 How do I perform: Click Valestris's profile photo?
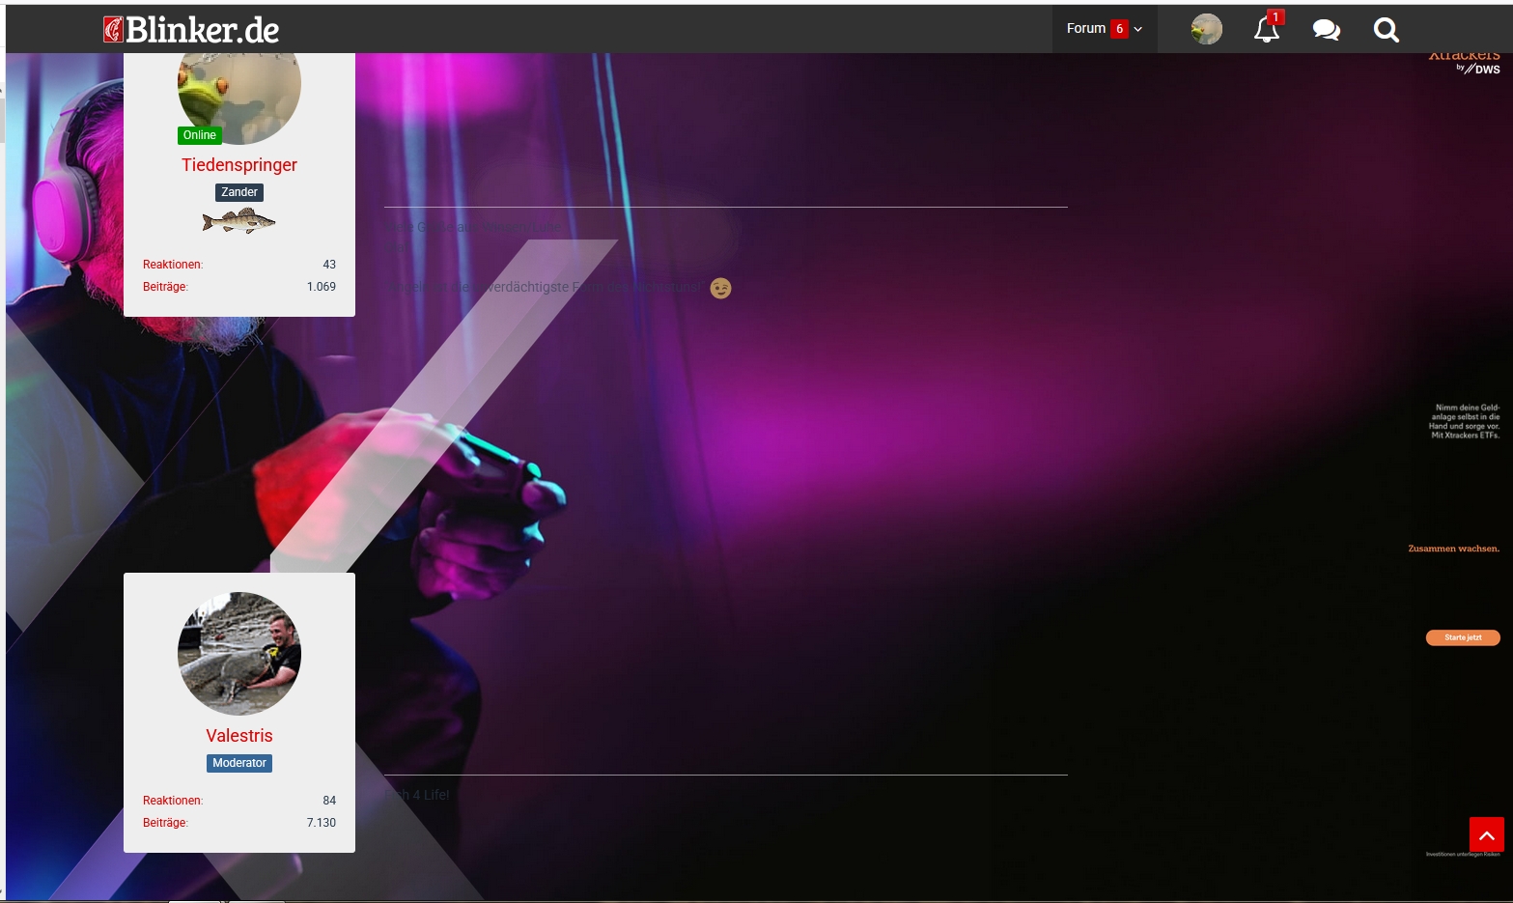(239, 654)
